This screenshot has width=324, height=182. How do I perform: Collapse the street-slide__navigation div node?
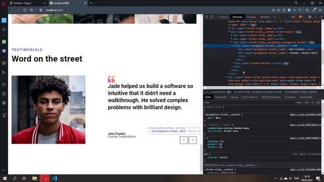click(232, 42)
